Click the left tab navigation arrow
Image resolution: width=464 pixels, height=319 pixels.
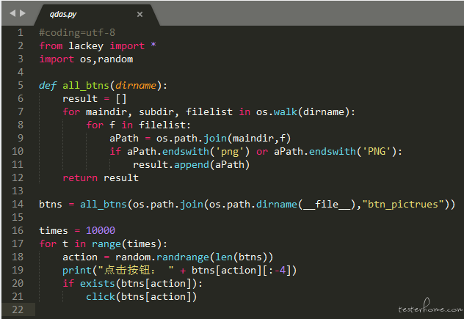[x=12, y=13]
